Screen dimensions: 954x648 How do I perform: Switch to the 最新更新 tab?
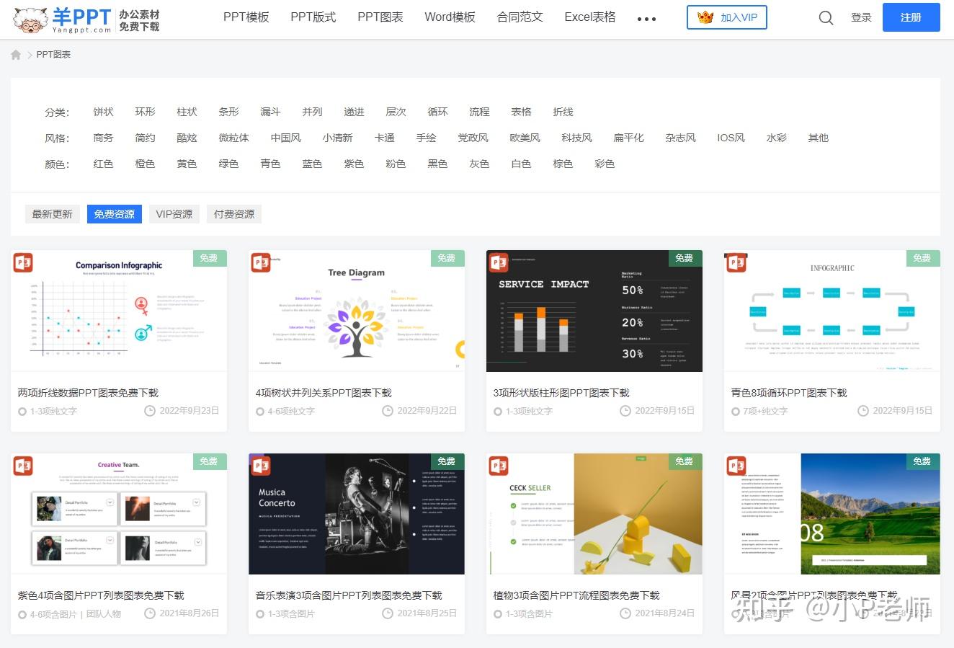[52, 213]
